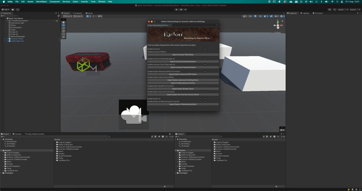Click Import Eadon AI Networking Demo button

(183, 104)
